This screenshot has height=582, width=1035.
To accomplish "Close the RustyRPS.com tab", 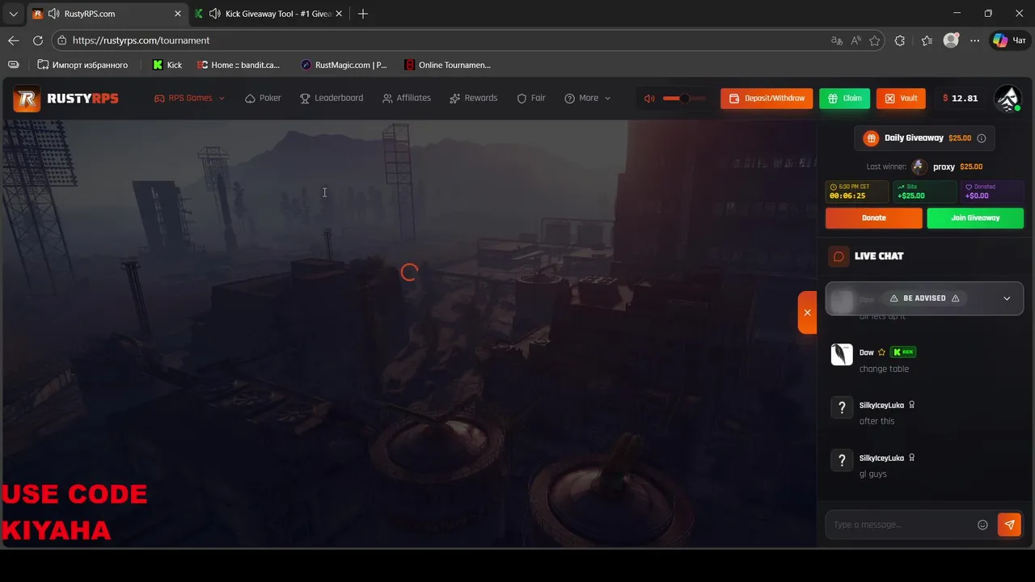I will [178, 14].
